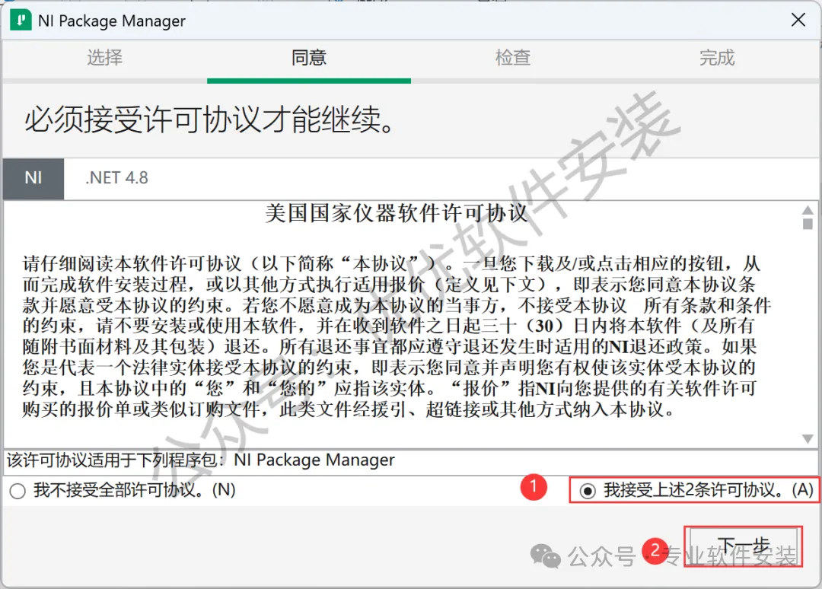822x589 pixels.
Task: Select the 同意 step tab
Action: (x=309, y=57)
